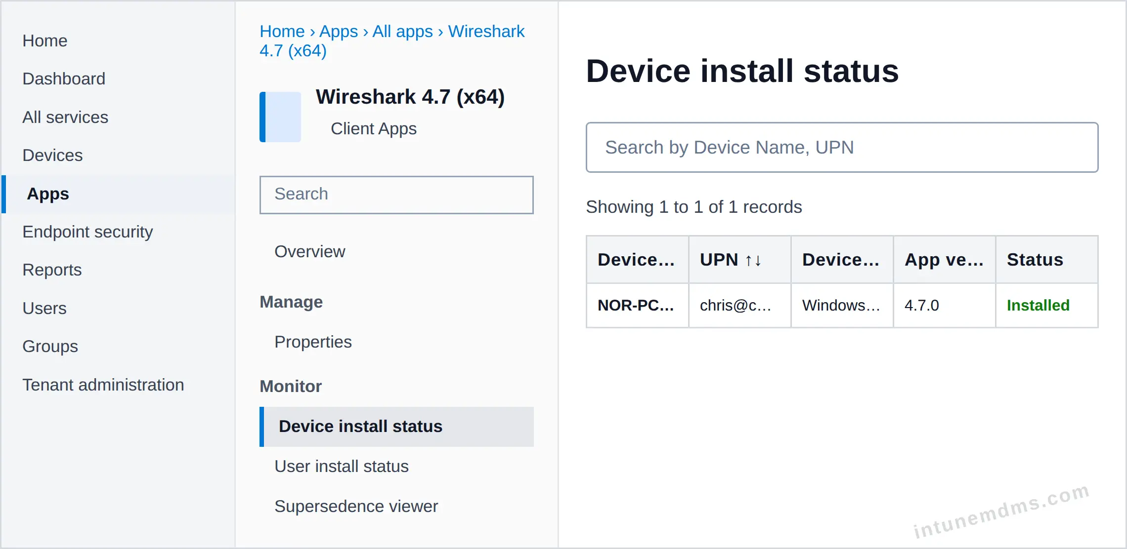Click the first Device column header

click(x=638, y=260)
